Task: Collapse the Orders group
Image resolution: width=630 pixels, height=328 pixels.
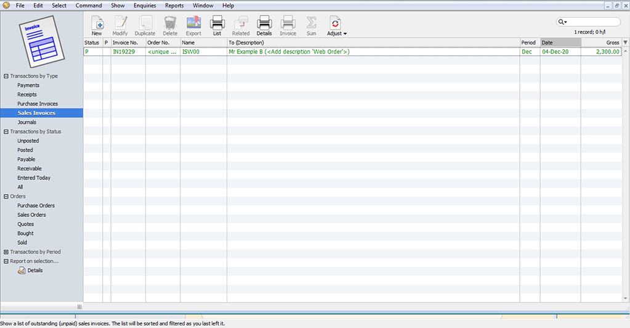Action: click(6, 197)
